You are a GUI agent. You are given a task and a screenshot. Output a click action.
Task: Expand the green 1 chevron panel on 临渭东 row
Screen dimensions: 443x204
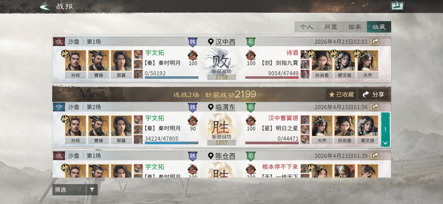(385, 130)
